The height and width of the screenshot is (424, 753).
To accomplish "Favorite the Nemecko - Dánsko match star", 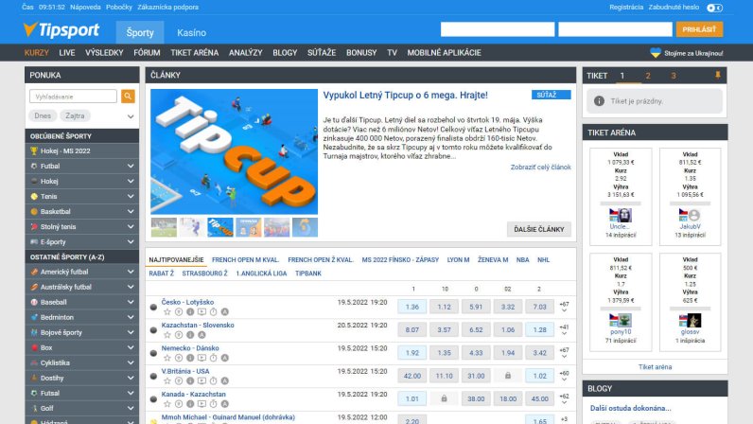I will (167, 358).
